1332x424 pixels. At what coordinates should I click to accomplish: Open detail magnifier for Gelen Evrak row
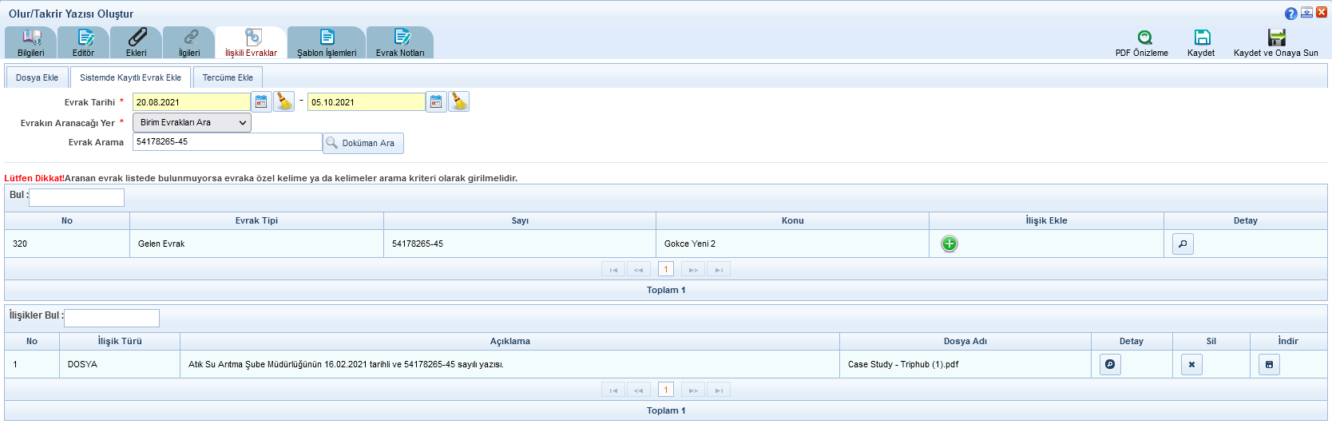pyautogui.click(x=1183, y=244)
